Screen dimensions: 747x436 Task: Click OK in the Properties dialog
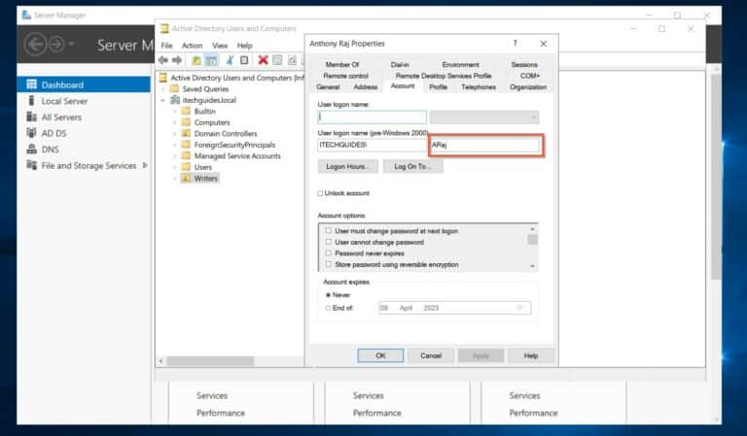click(x=380, y=355)
